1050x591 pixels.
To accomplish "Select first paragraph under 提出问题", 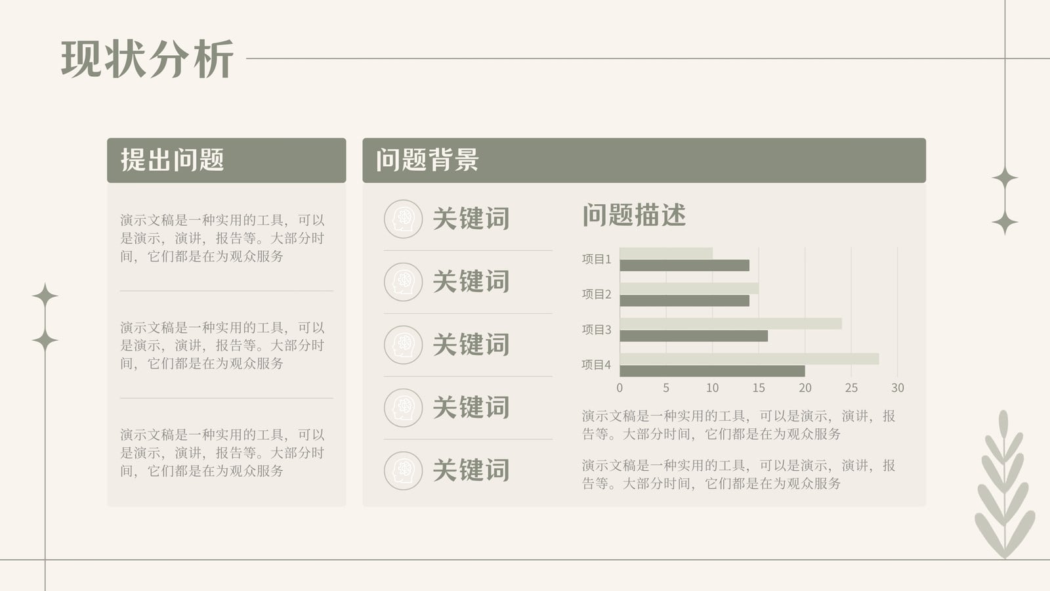I will pos(222,238).
